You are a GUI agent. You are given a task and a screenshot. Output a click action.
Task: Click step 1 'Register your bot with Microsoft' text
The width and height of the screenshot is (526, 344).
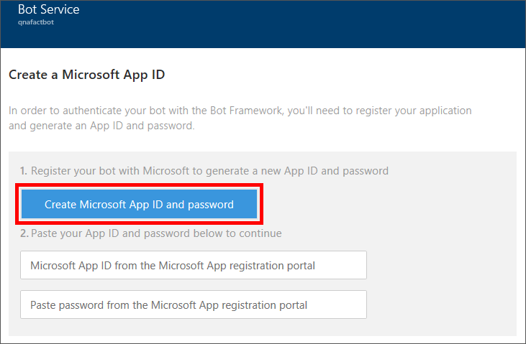click(204, 171)
